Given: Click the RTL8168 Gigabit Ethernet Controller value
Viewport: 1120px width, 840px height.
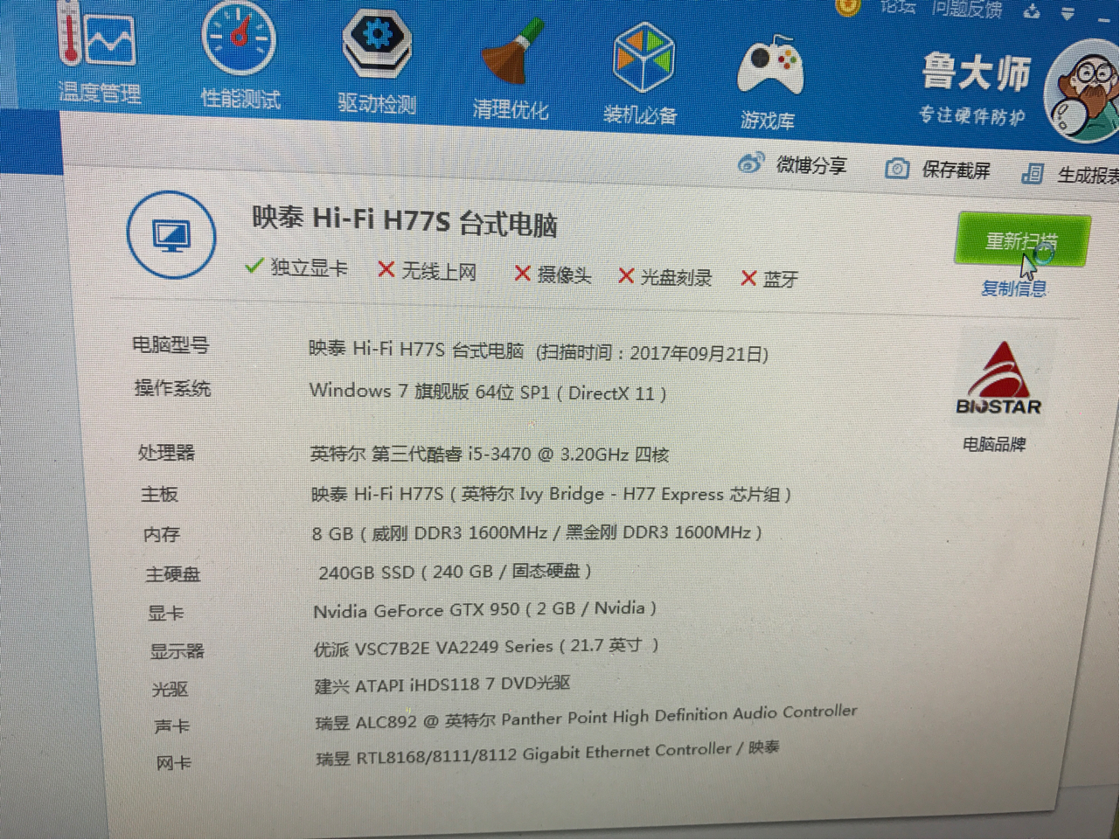Looking at the screenshot, I should coord(547,753).
